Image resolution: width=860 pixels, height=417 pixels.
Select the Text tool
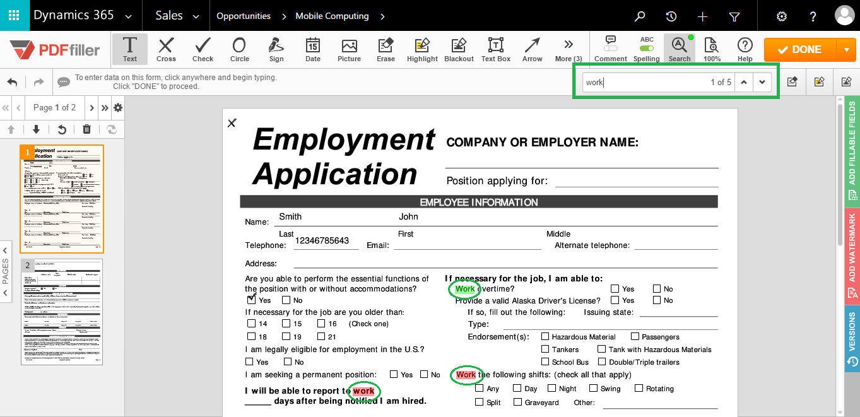(130, 49)
